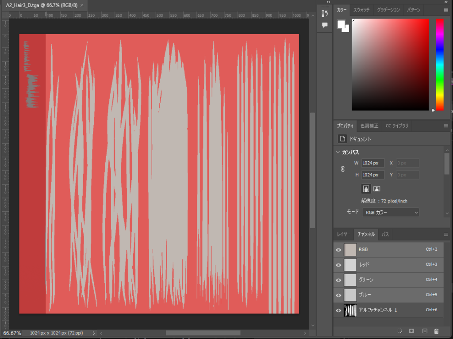453x339 pixels.
Task: Collapse the カンバス section
Action: 338,152
